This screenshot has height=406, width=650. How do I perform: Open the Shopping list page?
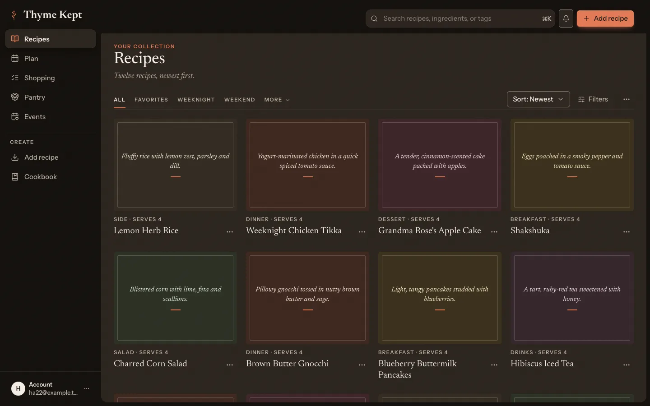51,78
